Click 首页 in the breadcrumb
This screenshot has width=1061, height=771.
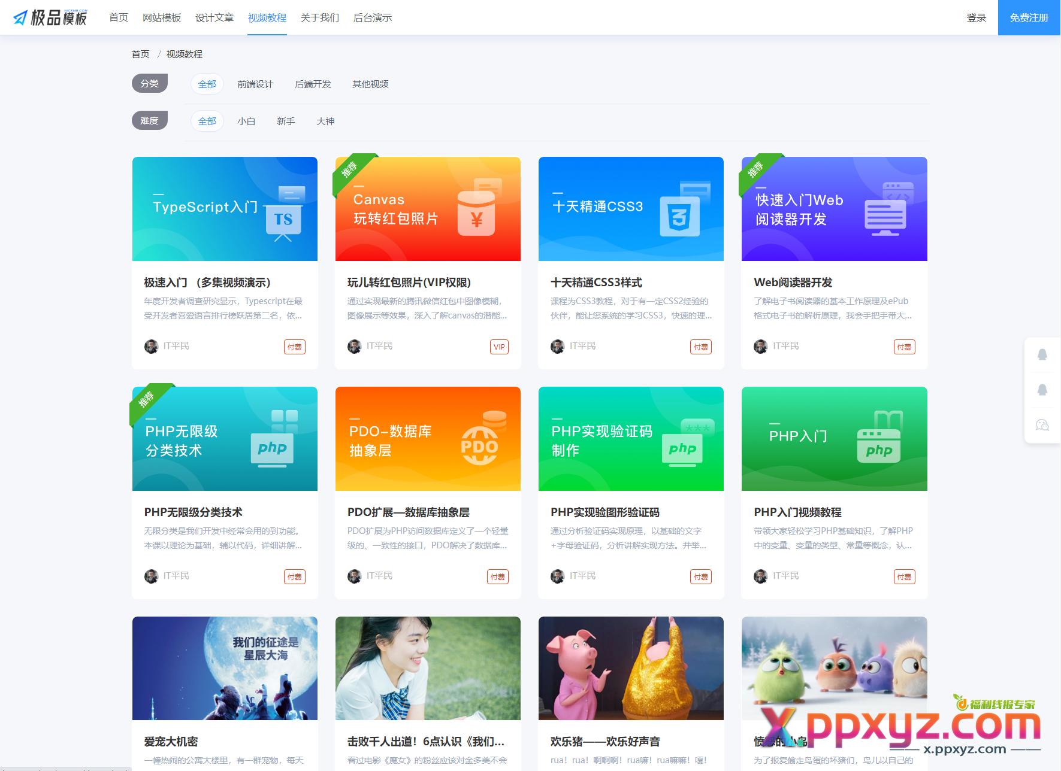[141, 54]
